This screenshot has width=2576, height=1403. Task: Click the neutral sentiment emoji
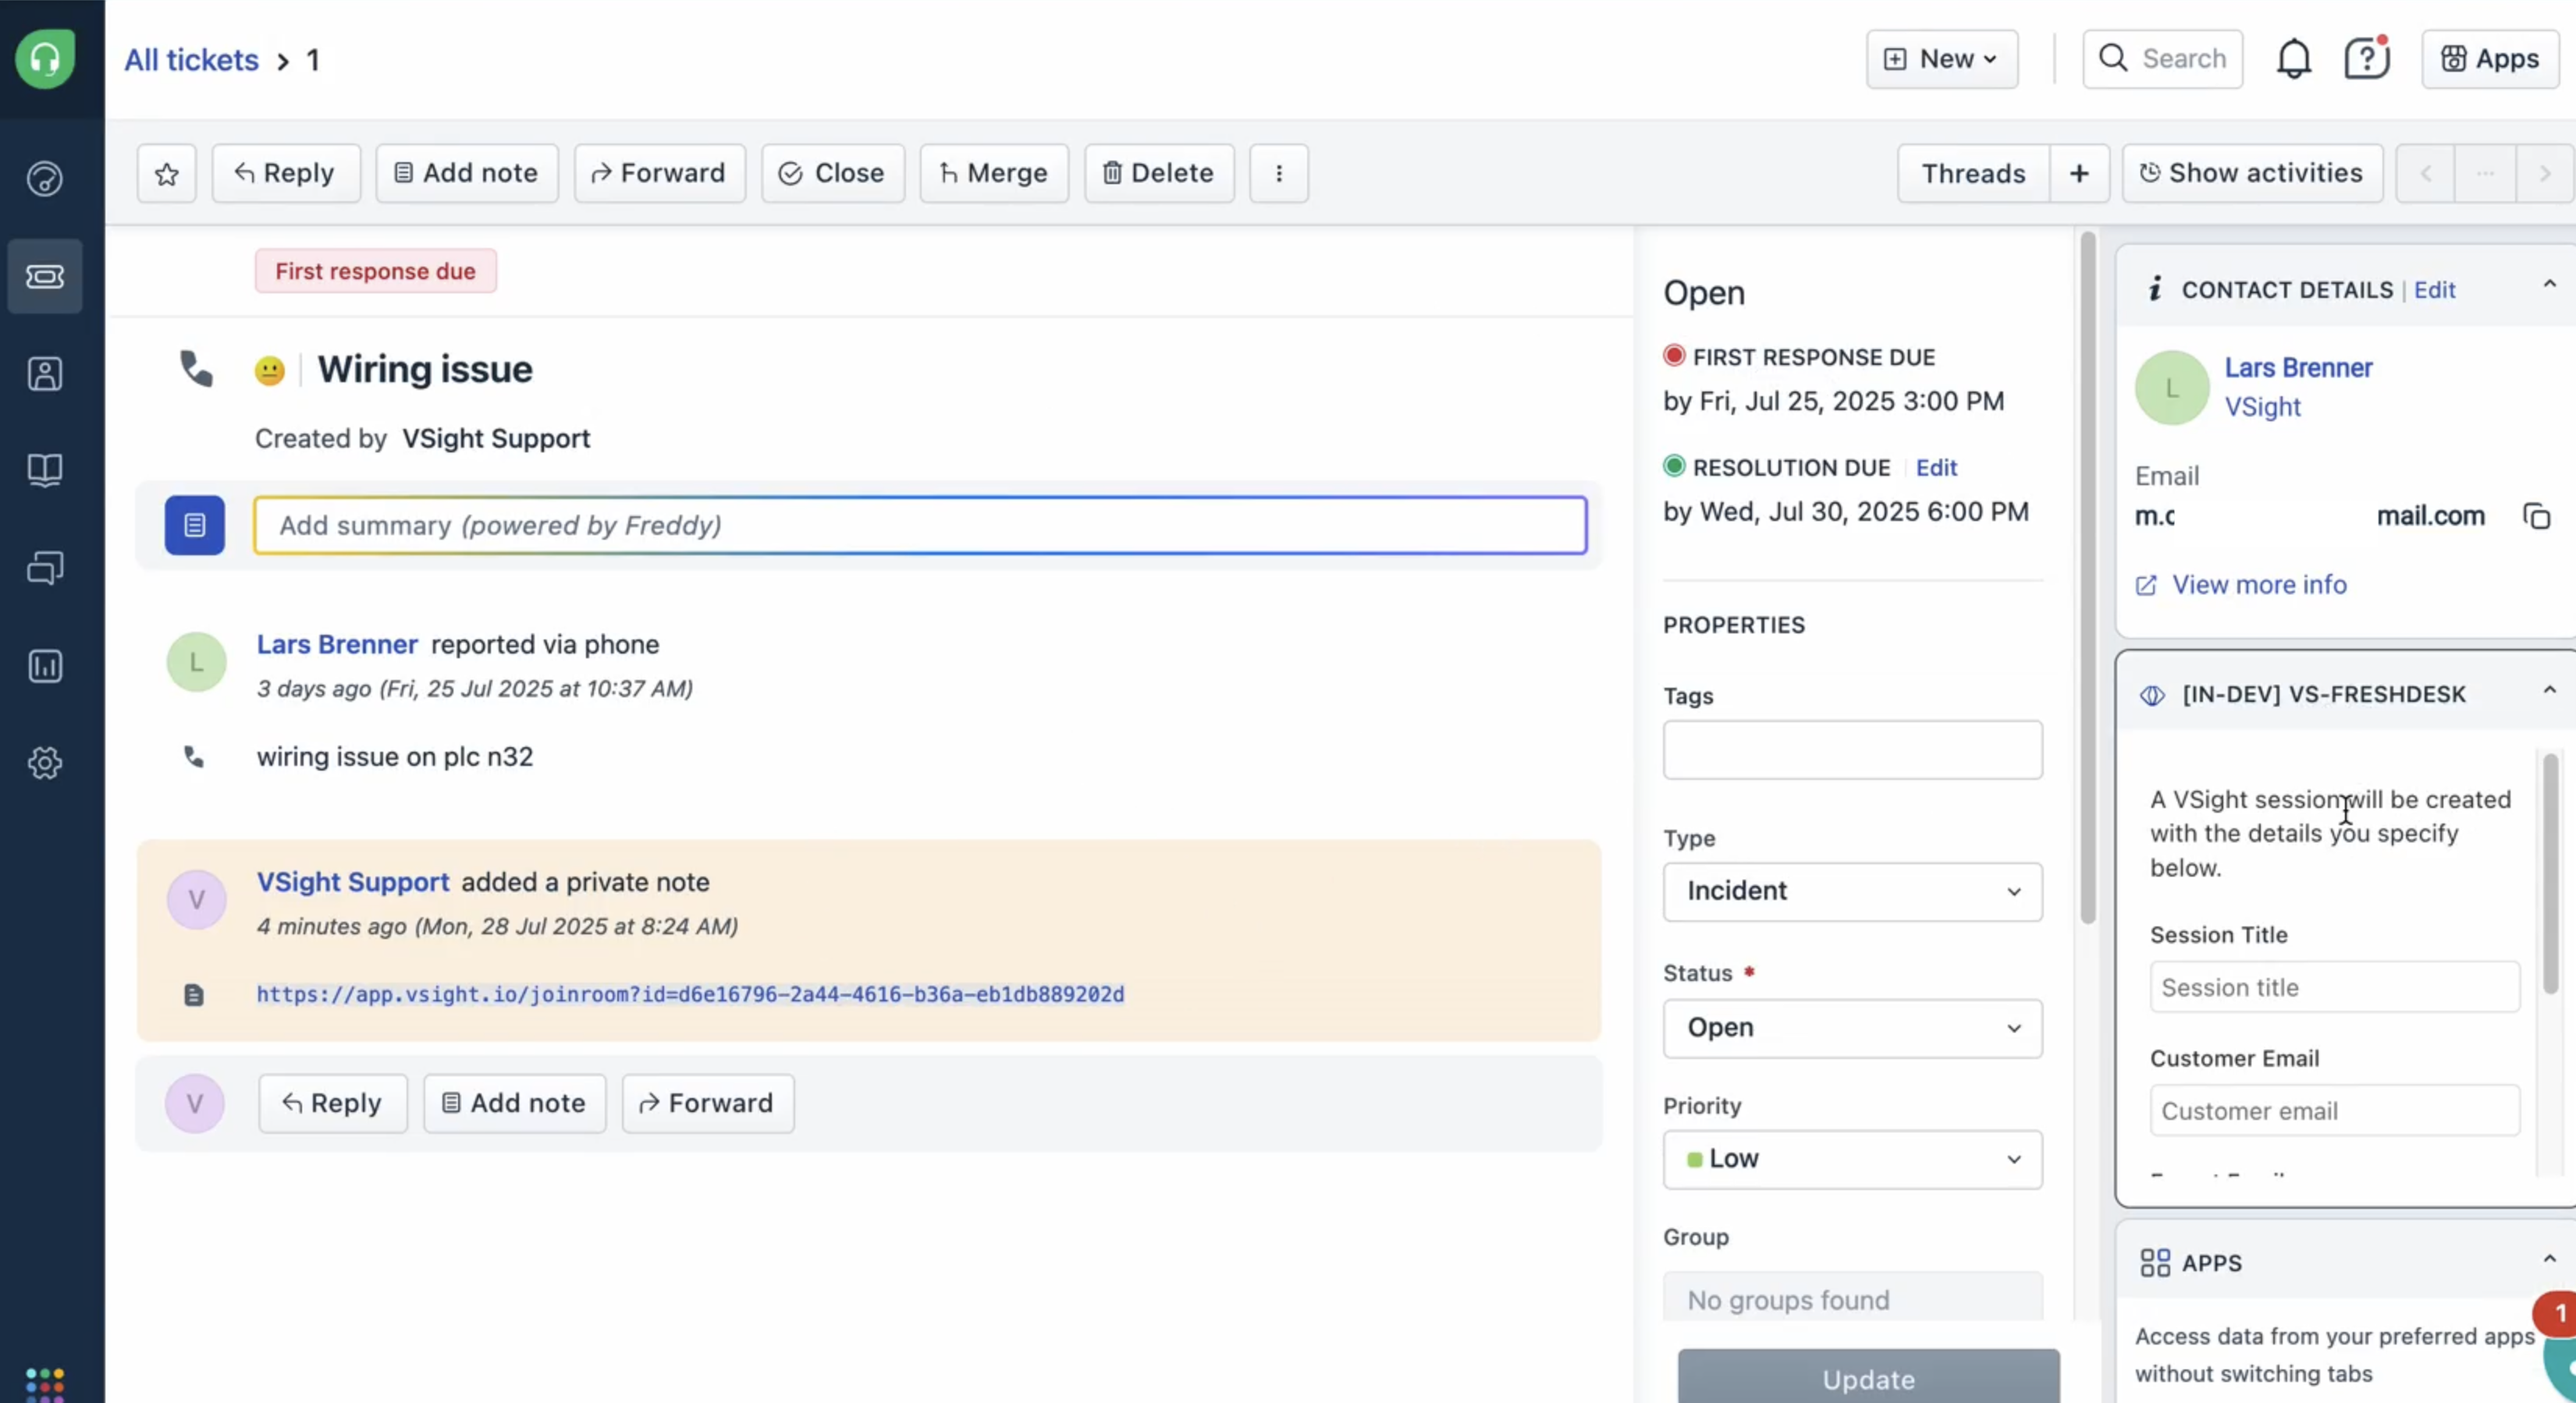click(x=269, y=370)
